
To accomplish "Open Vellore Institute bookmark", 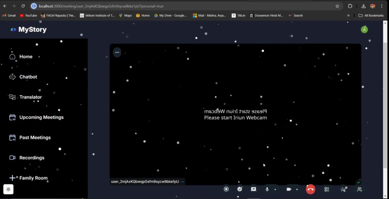I will (97, 15).
